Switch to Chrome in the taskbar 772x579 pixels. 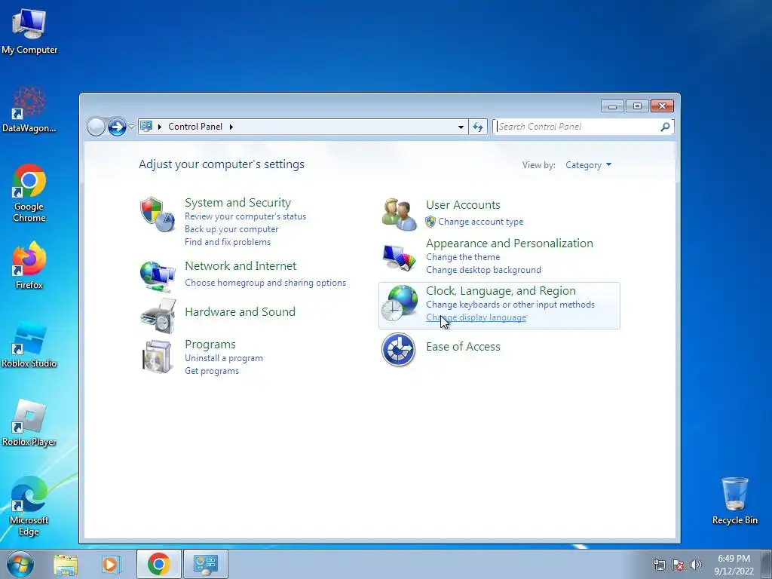[x=158, y=564]
